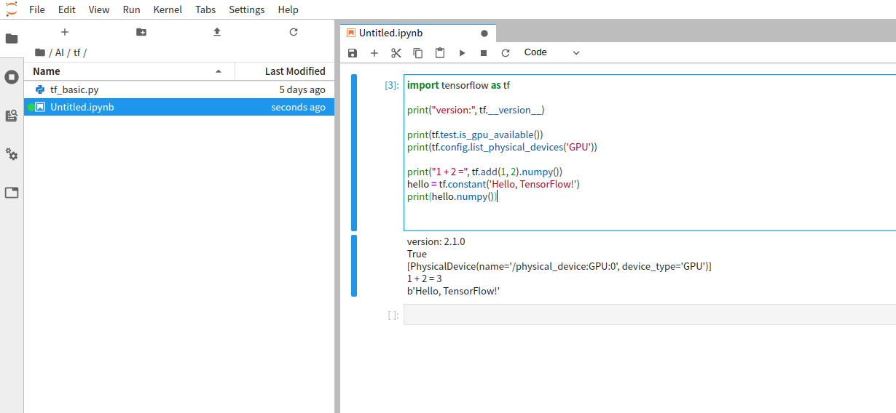Open the cell type Code dropdown

pyautogui.click(x=551, y=52)
